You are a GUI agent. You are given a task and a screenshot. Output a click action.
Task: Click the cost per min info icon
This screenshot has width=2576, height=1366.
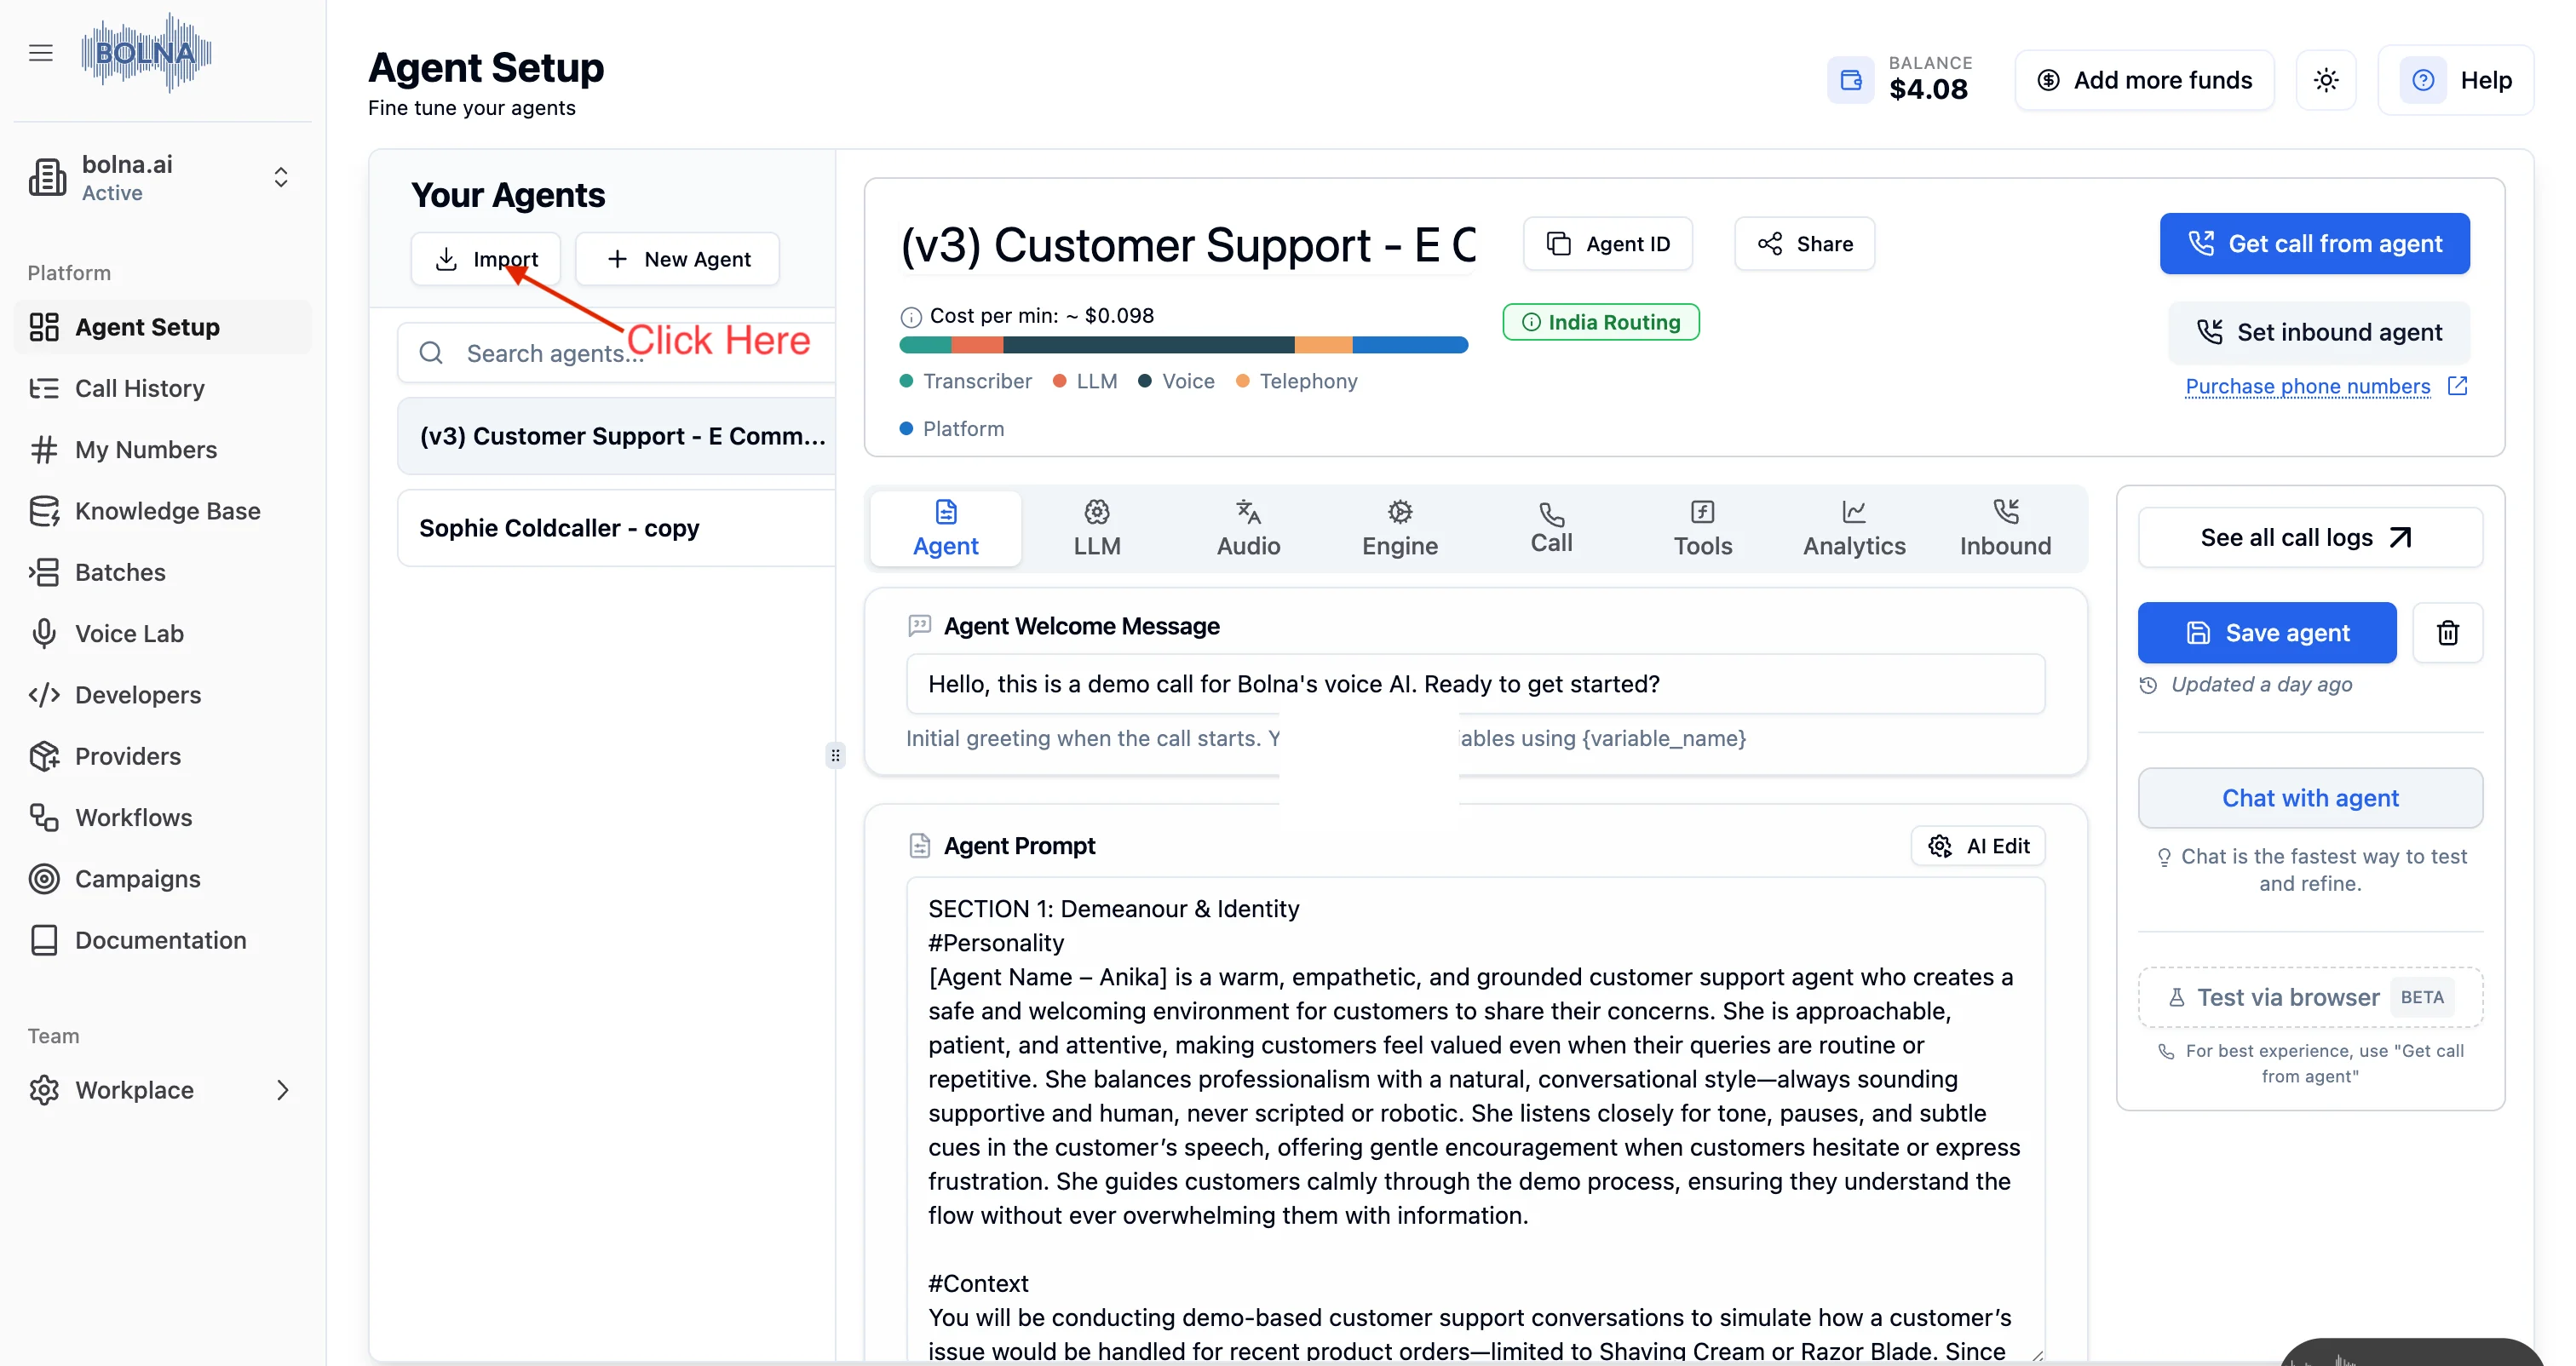(910, 317)
